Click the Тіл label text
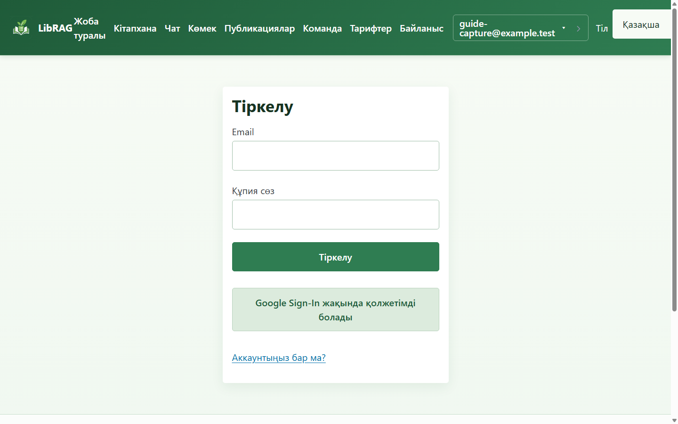The height and width of the screenshot is (424, 678). click(602, 28)
